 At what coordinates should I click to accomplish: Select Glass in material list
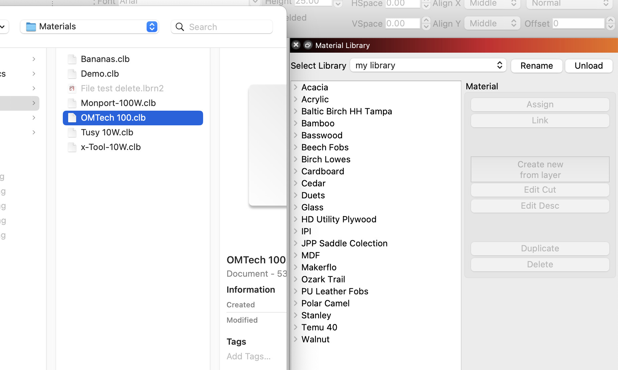point(312,207)
